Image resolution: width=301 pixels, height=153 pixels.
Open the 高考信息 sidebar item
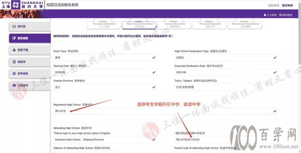(30, 73)
